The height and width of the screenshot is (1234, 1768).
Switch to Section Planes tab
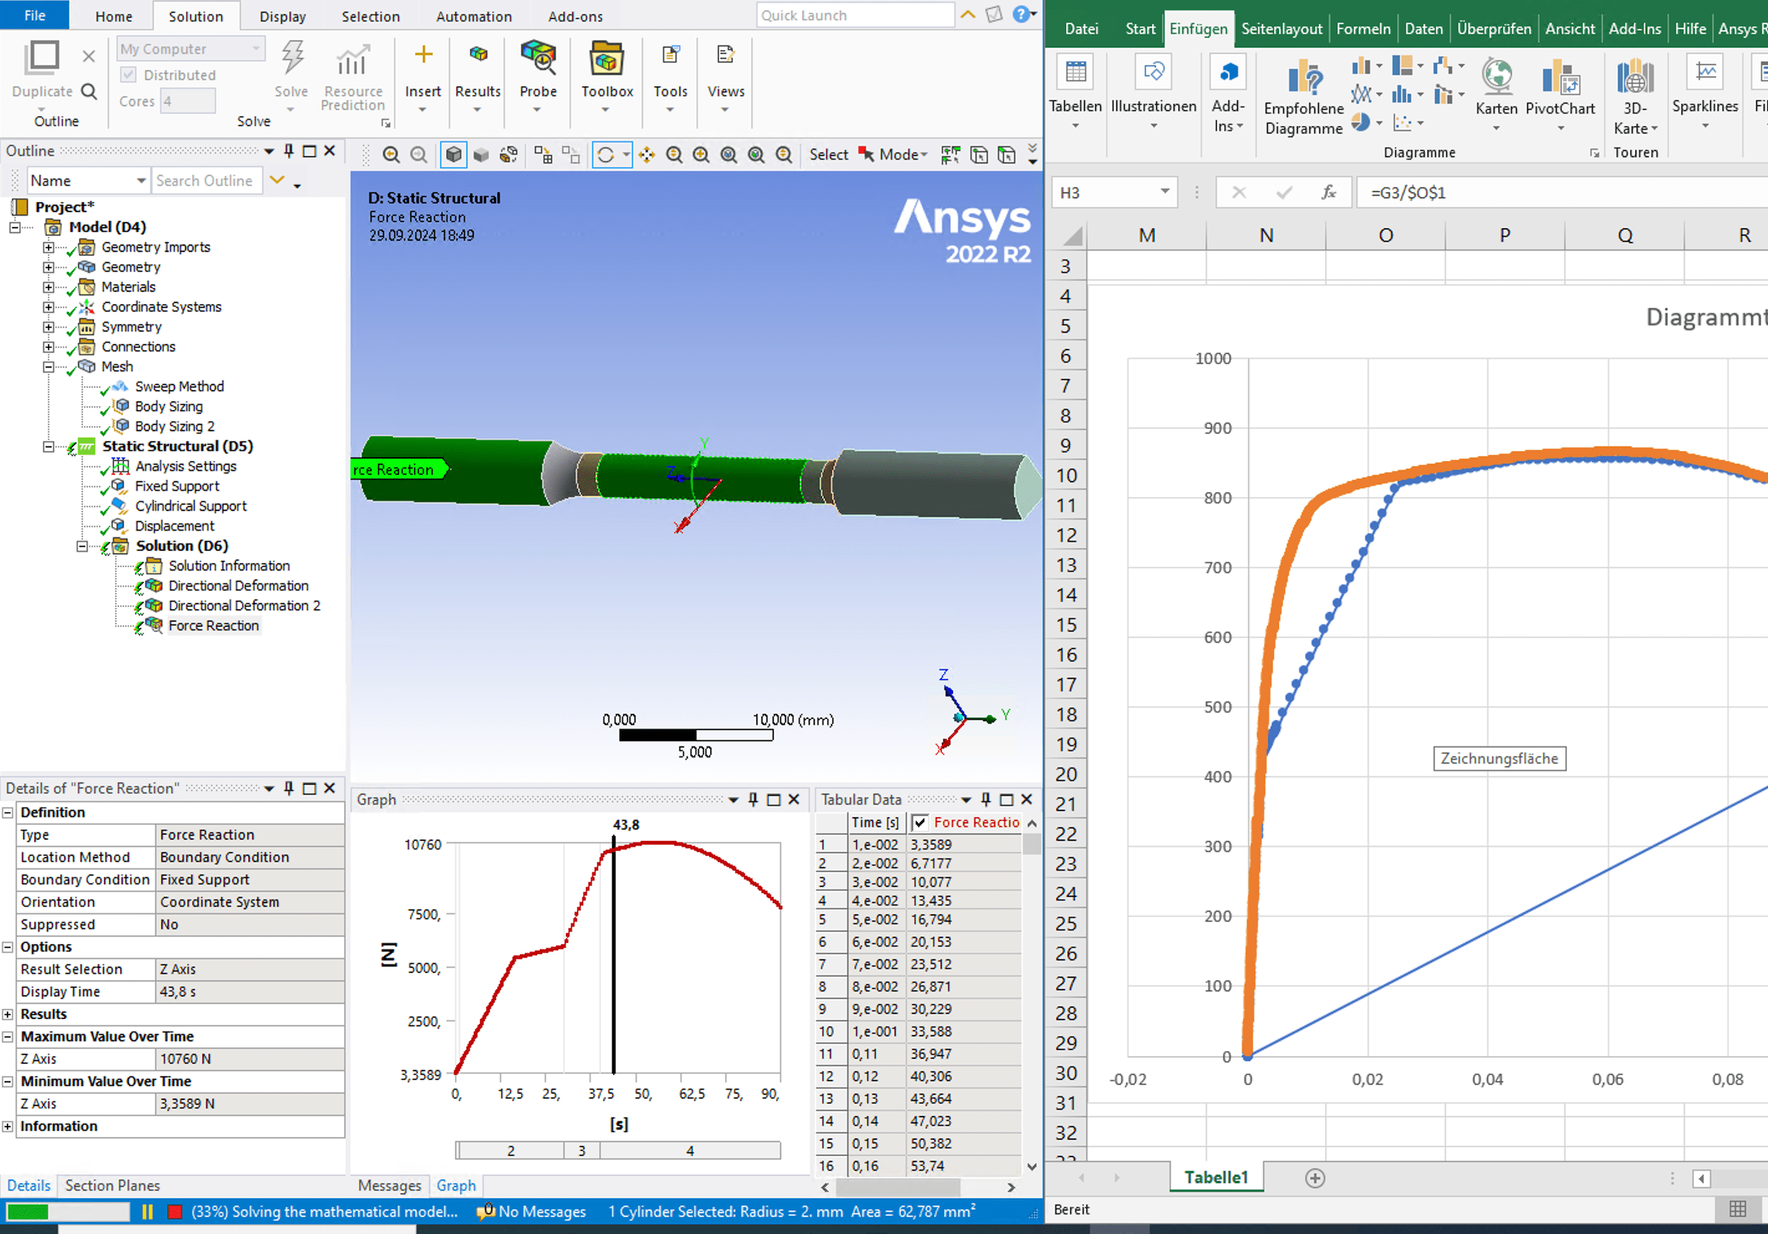coord(112,1185)
